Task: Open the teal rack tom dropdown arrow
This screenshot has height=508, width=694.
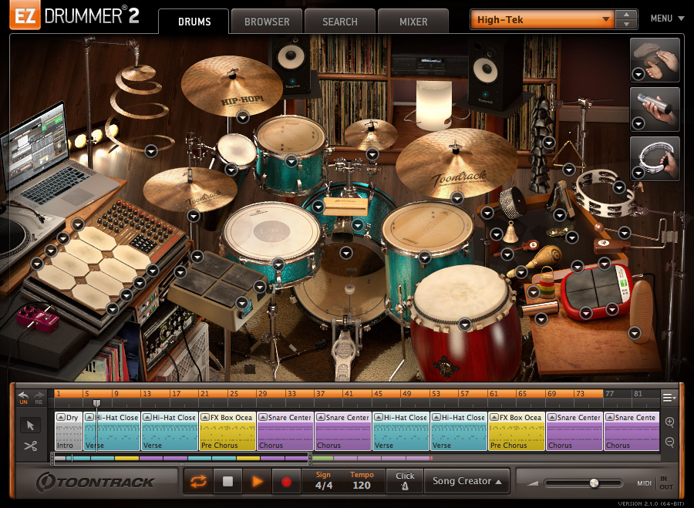Action: click(291, 161)
